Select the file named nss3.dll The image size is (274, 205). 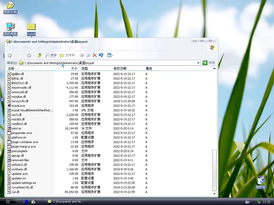click(x=16, y=115)
